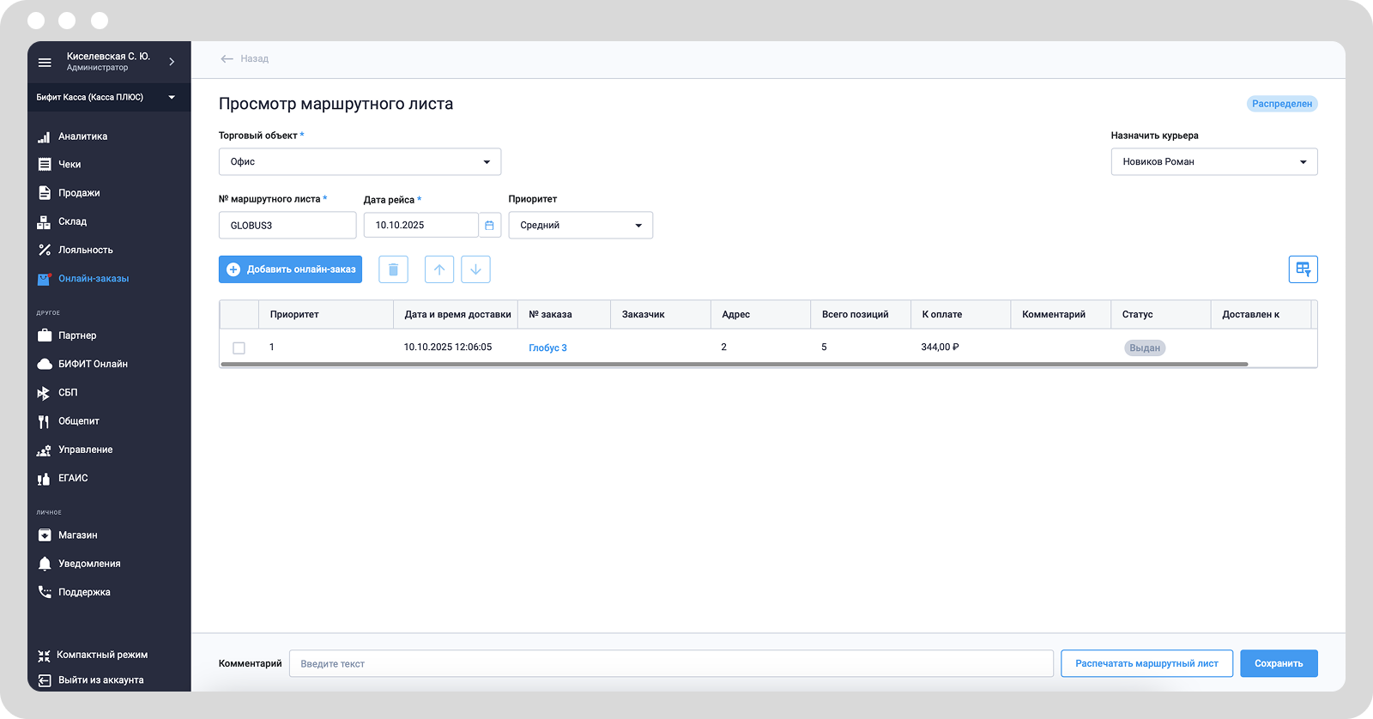Click the Доставлен к column header
Screen dimensions: 1373x719
click(x=1261, y=315)
